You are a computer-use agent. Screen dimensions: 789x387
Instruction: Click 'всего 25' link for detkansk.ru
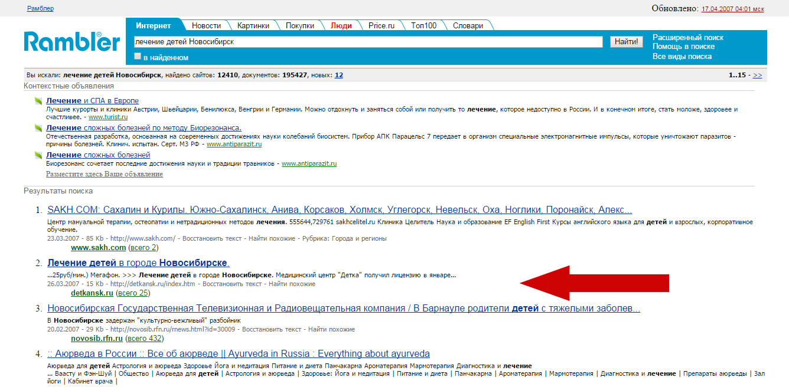(x=133, y=293)
